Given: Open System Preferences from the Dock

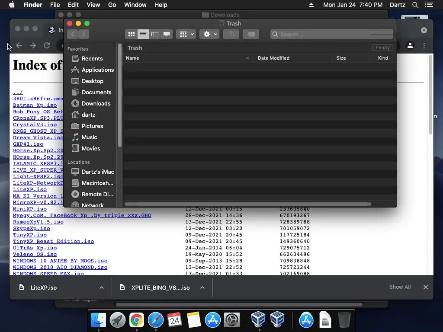Looking at the screenshot, I should point(232,320).
